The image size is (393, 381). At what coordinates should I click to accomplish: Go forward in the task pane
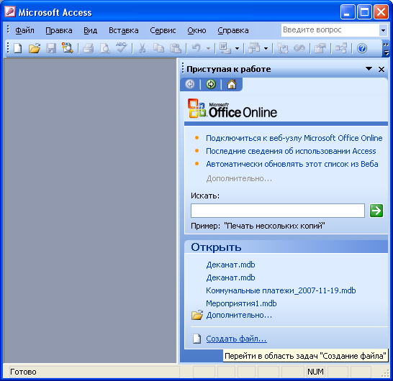click(x=210, y=84)
